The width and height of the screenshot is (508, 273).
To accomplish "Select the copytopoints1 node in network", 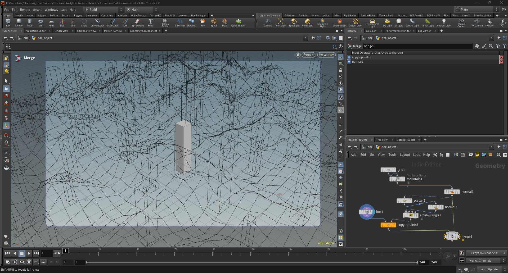I will point(388,225).
